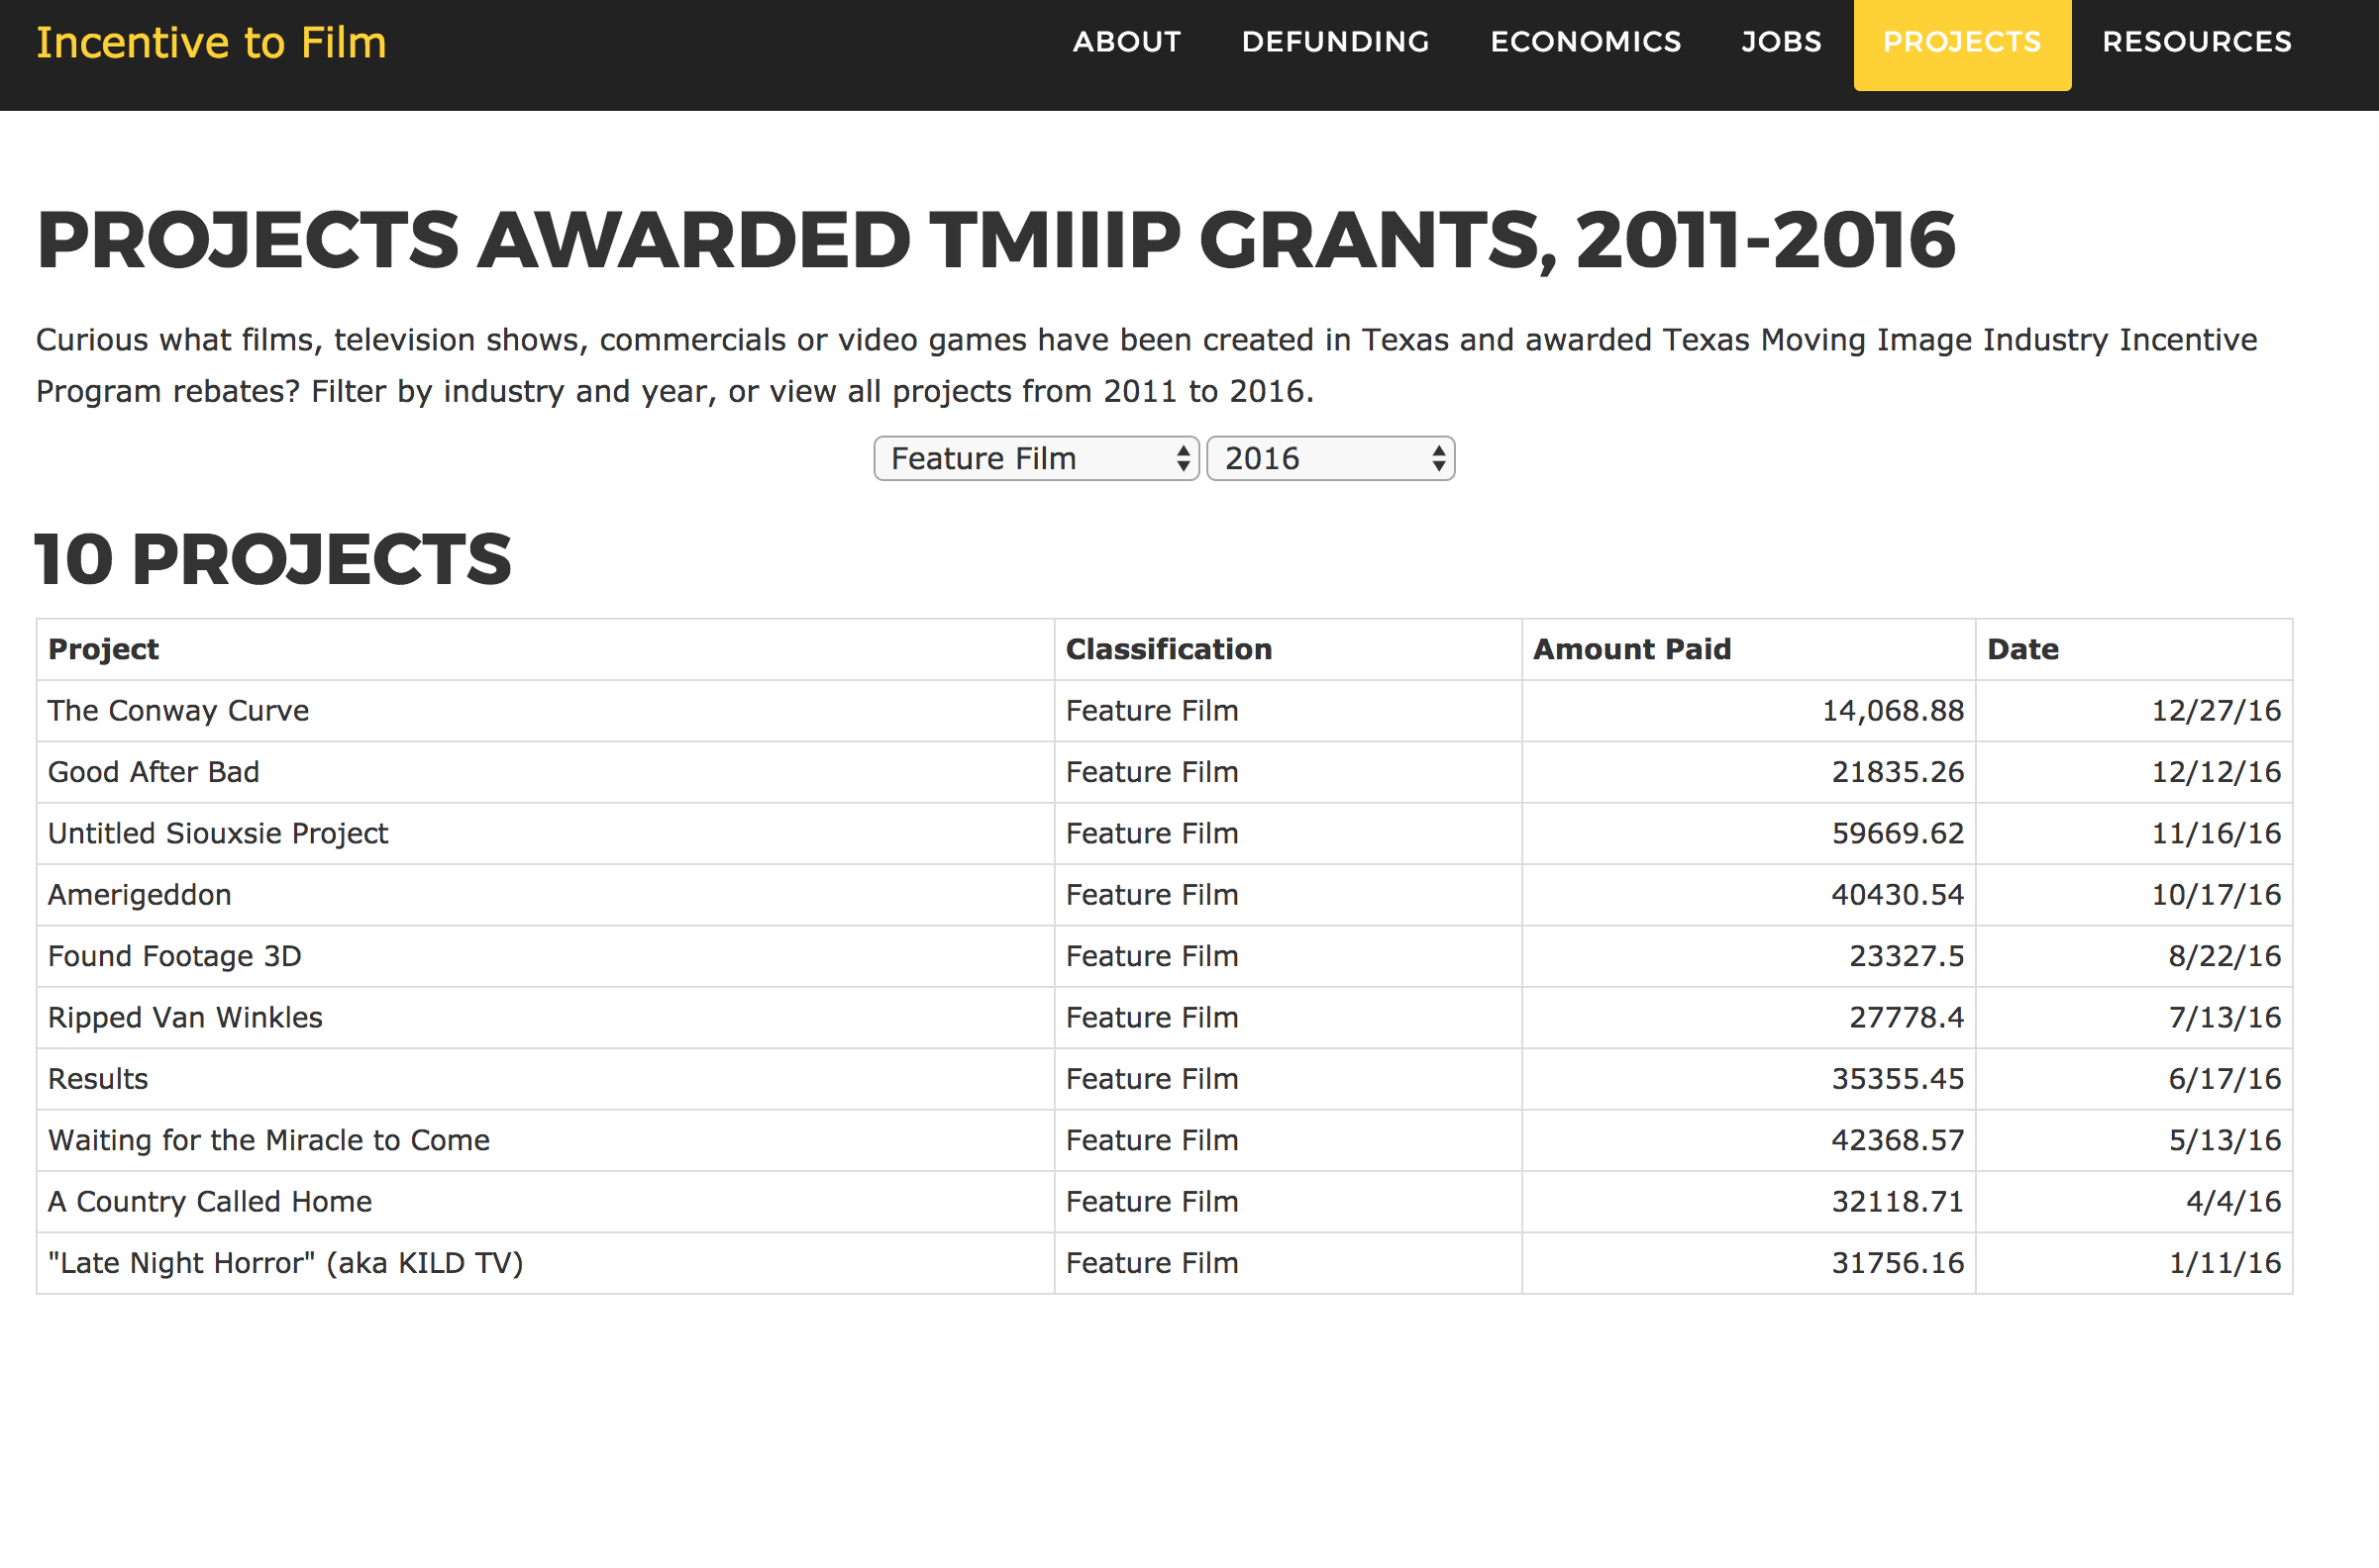Click amount 31756.16 for Late Night Horror
The height and width of the screenshot is (1568, 2379).
[x=1898, y=1263]
